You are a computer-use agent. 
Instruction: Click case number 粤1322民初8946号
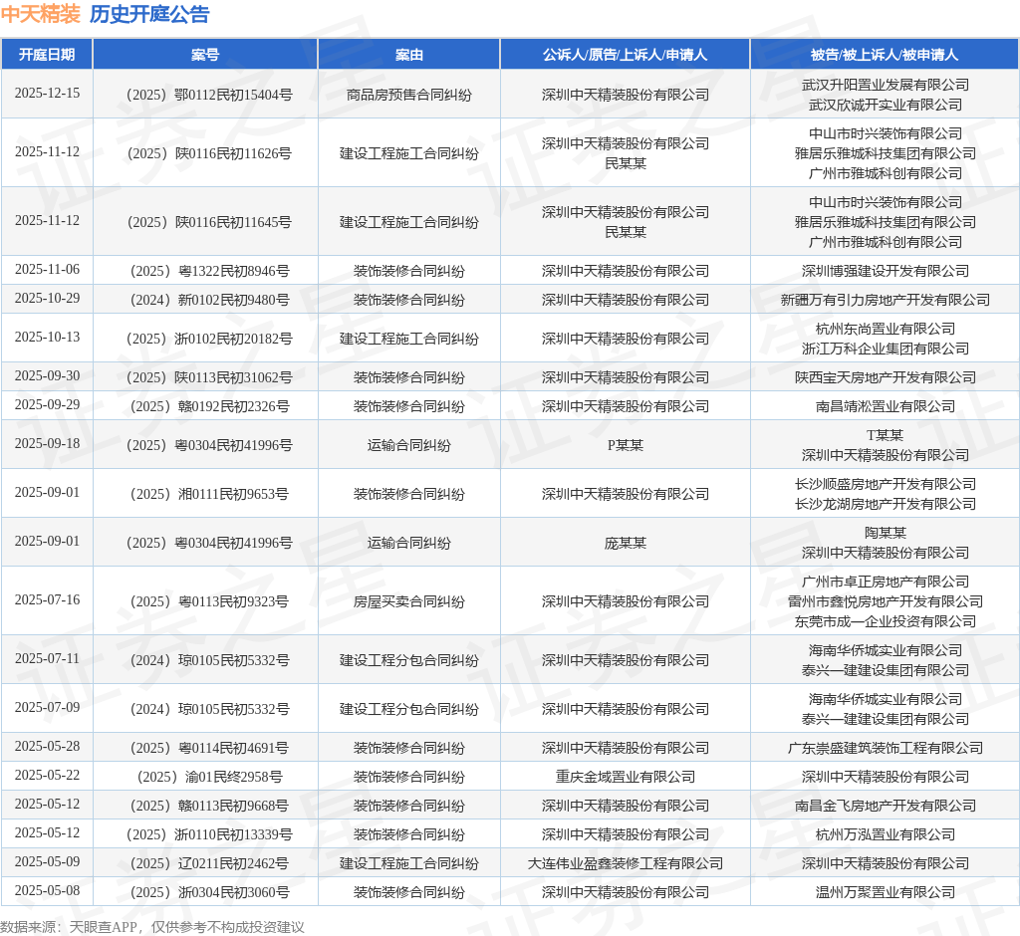209,271
